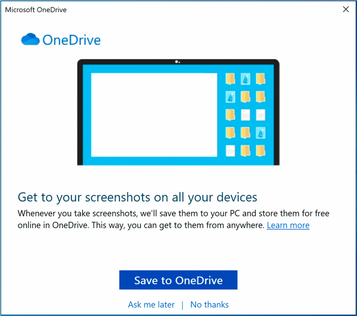Click the Microsoft OneDrive title bar text
The height and width of the screenshot is (316, 357).
36,10
